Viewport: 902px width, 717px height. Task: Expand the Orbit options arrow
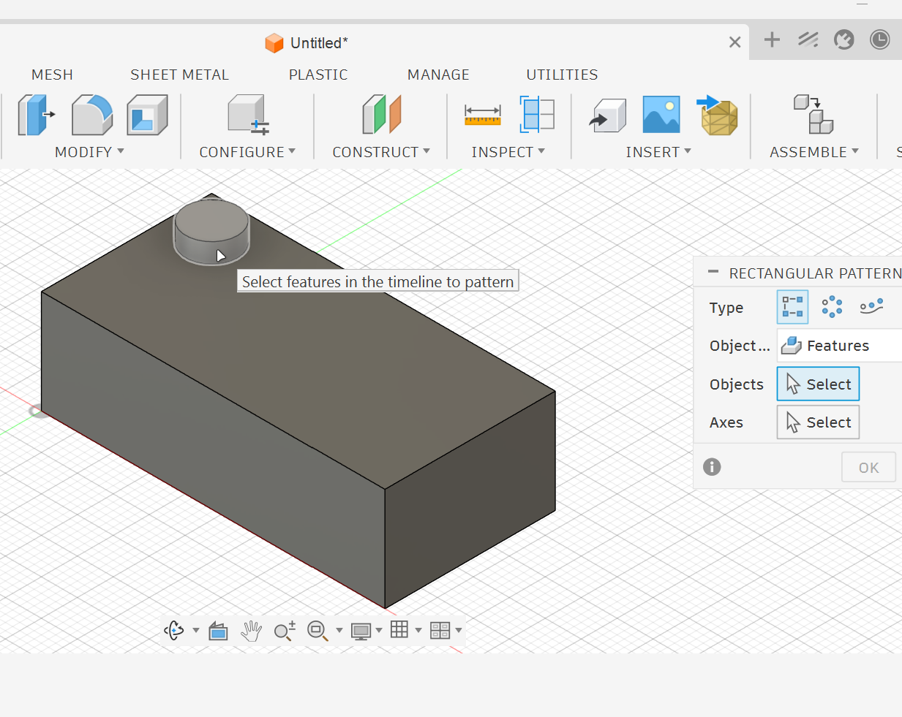(x=196, y=630)
